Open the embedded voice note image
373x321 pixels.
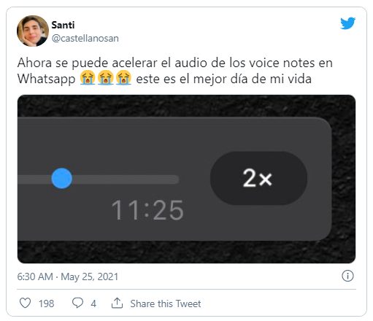pyautogui.click(x=186, y=179)
